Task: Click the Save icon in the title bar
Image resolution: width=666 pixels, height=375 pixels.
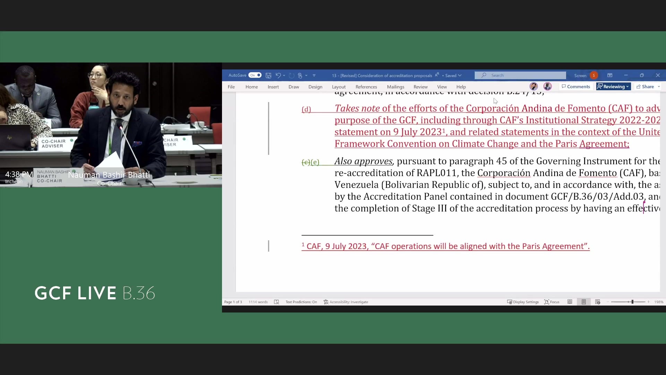Action: (x=268, y=75)
